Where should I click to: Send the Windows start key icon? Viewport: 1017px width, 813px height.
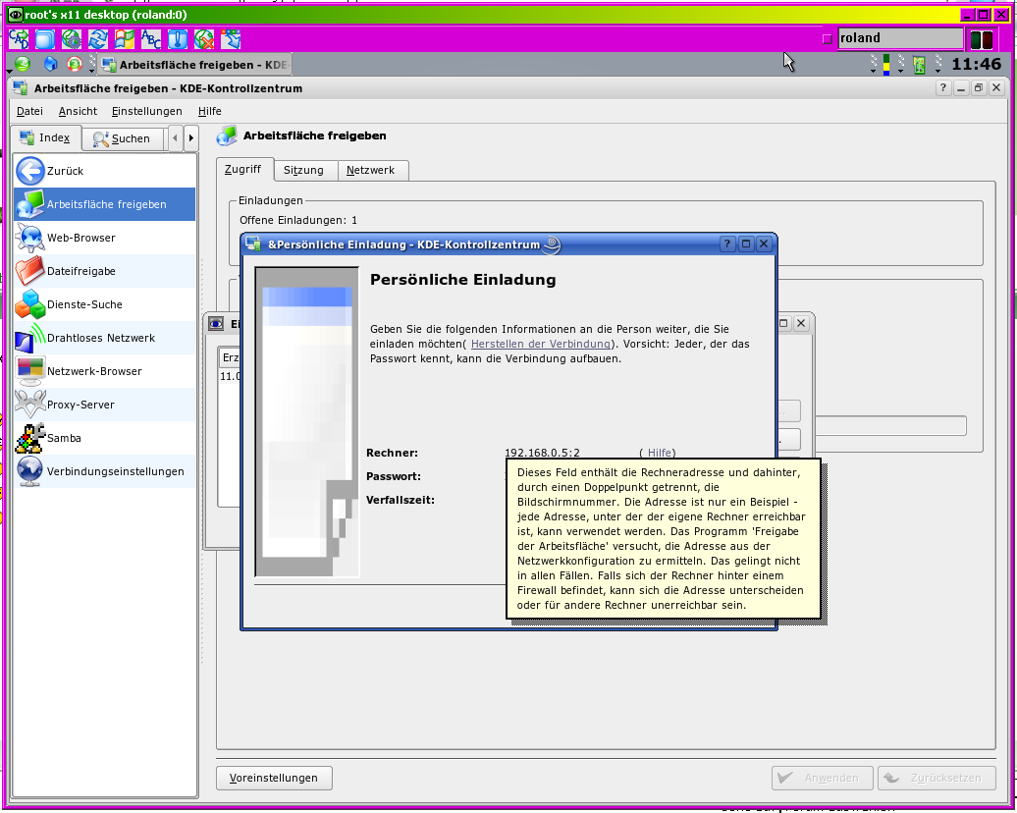pyautogui.click(x=126, y=39)
